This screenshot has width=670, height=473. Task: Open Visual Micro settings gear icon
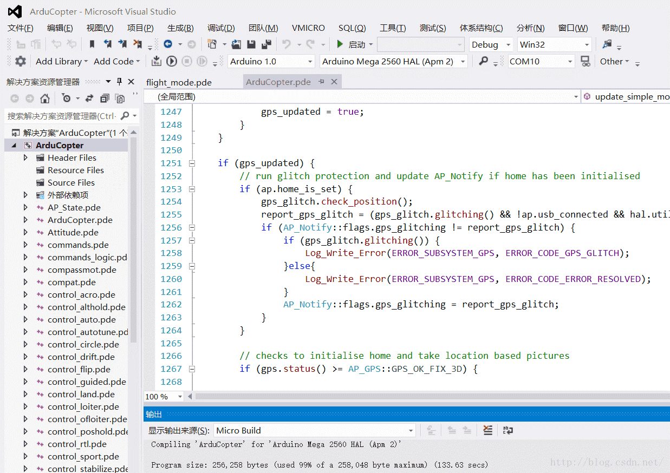(21, 61)
